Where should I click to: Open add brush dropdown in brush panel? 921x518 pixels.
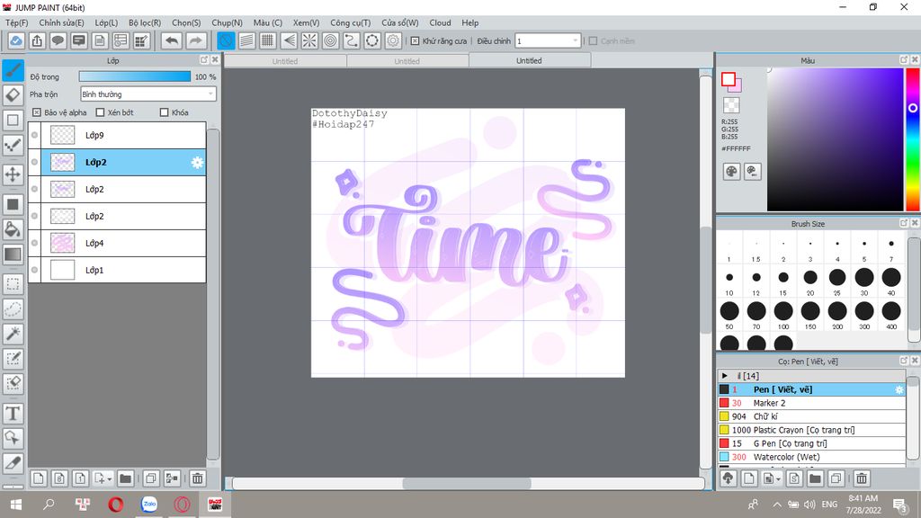(x=778, y=479)
